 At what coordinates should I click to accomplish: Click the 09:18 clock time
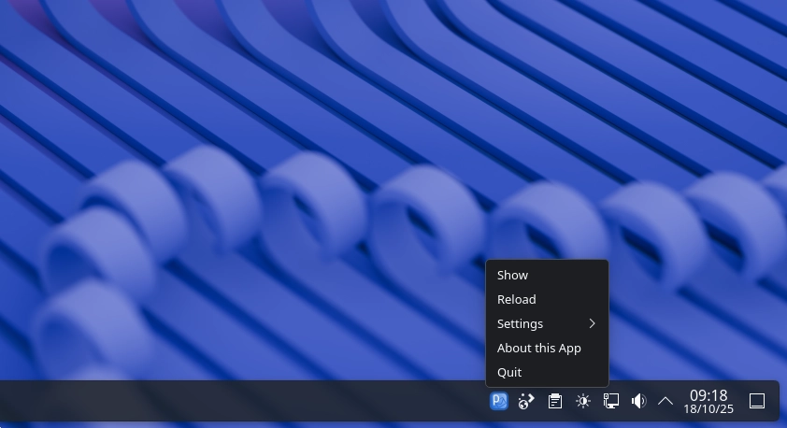click(x=708, y=395)
